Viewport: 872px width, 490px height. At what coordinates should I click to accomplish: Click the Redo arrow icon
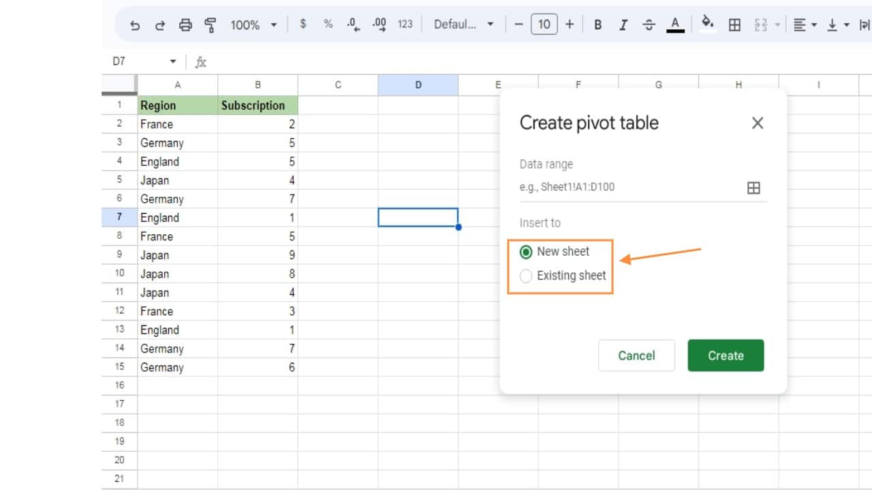pos(160,25)
